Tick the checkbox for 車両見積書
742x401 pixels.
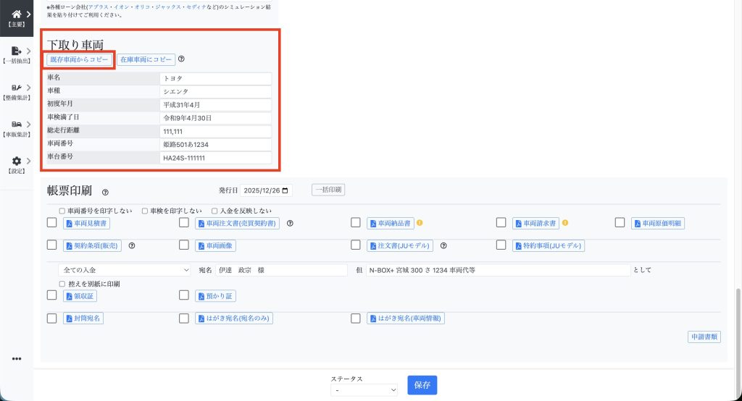51,223
